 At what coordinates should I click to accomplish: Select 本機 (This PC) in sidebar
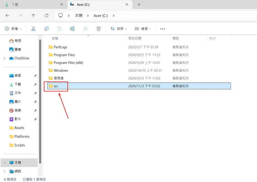tap(19, 163)
